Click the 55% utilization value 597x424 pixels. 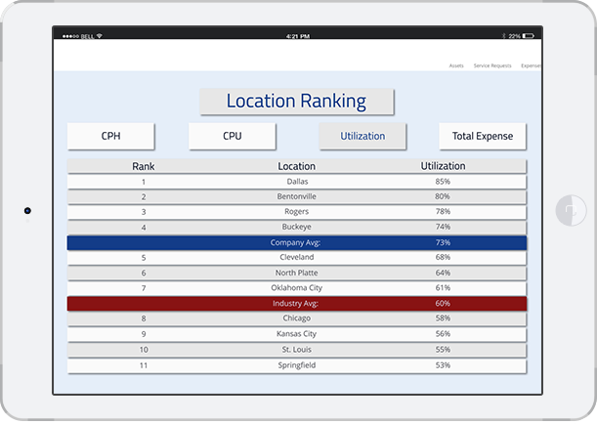pyautogui.click(x=443, y=350)
